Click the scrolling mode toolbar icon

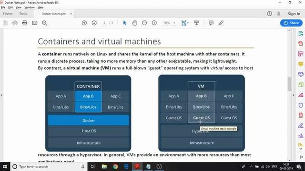point(196,23)
